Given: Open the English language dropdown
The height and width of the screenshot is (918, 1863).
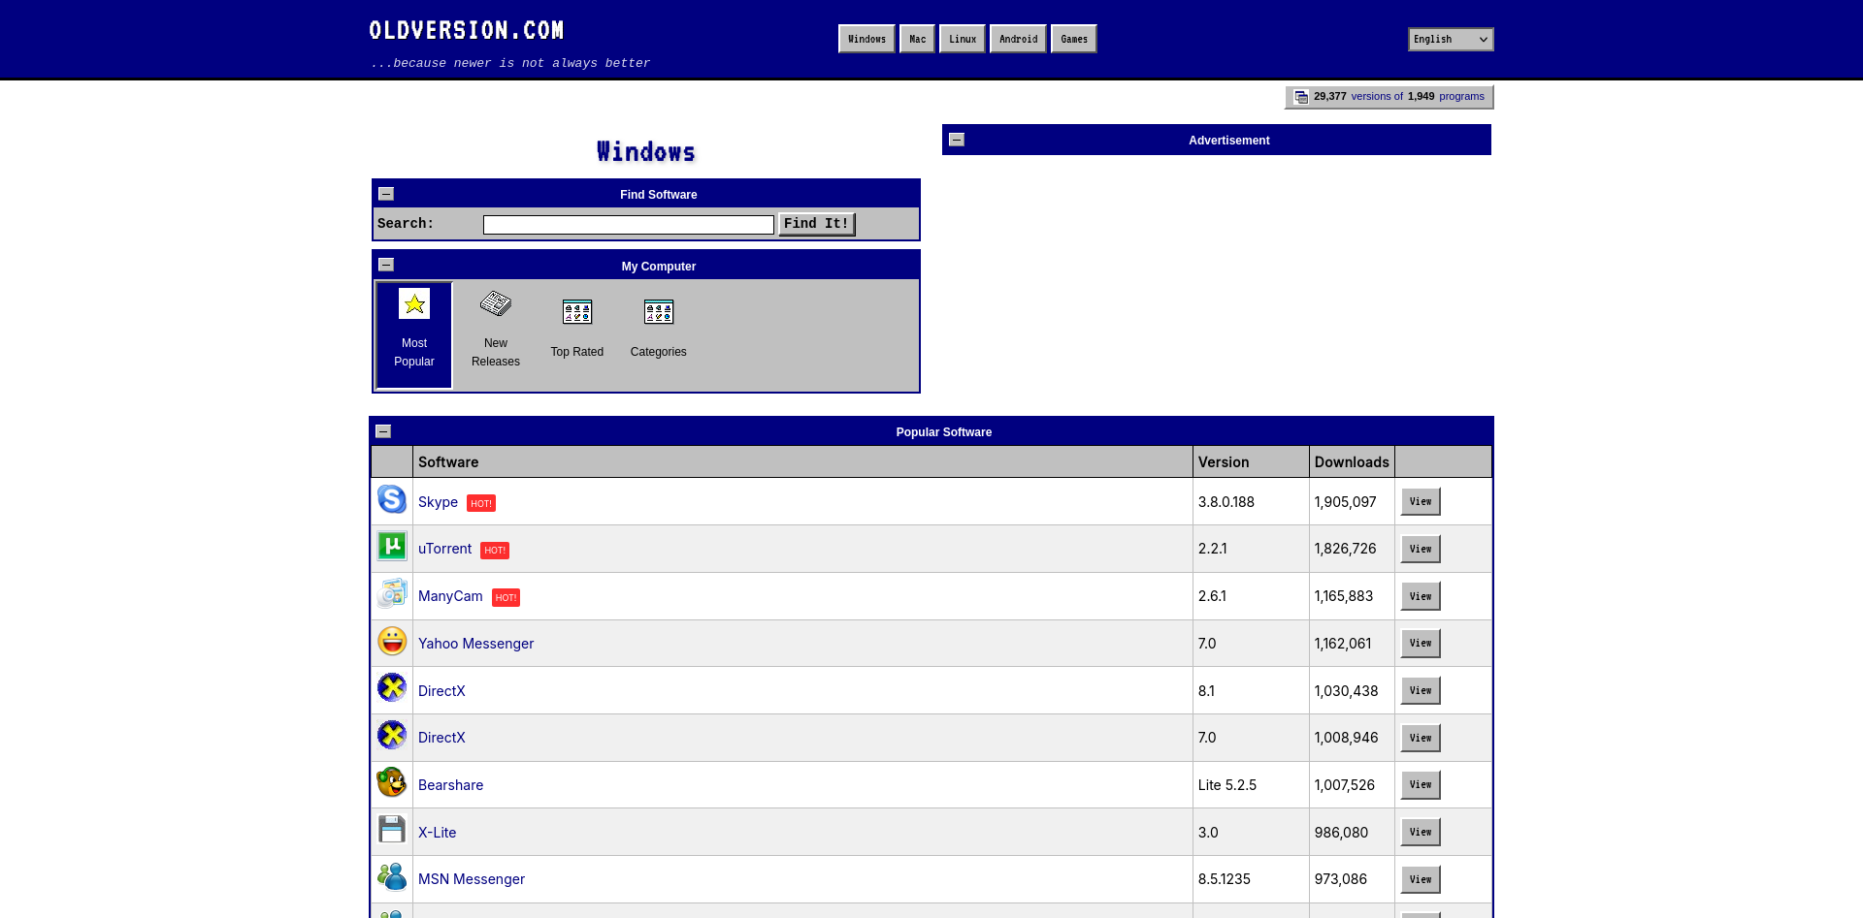Looking at the screenshot, I should (x=1451, y=40).
